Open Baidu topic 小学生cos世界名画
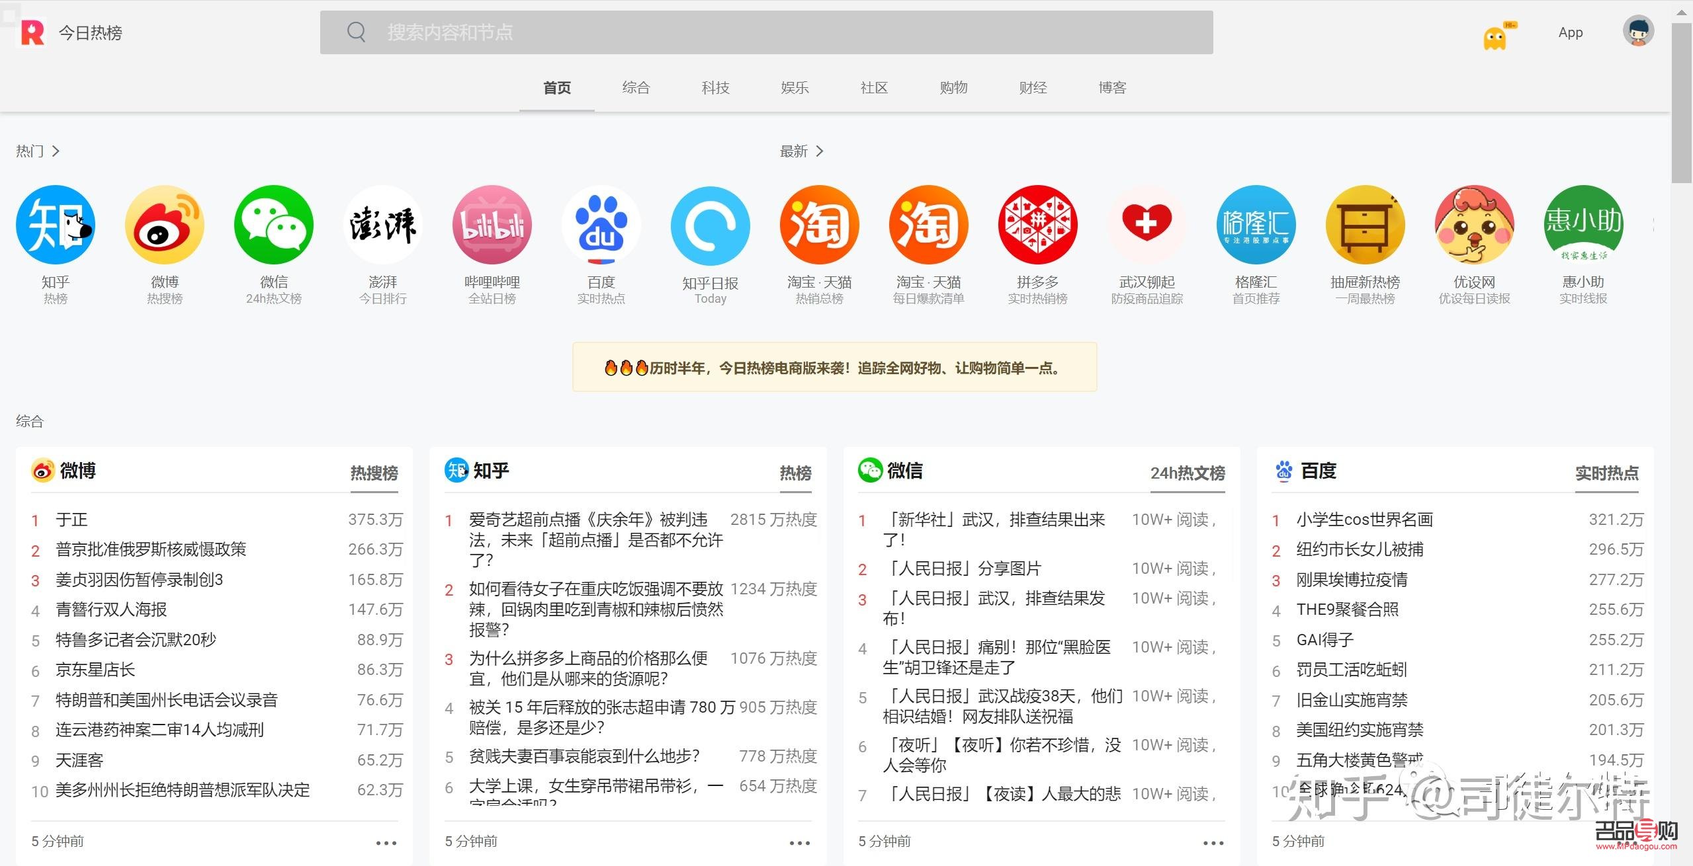The image size is (1693, 866). [1364, 520]
